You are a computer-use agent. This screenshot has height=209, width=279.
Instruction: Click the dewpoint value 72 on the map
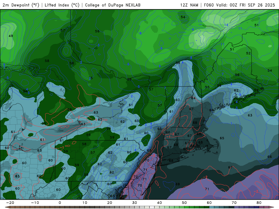click(x=136, y=177)
